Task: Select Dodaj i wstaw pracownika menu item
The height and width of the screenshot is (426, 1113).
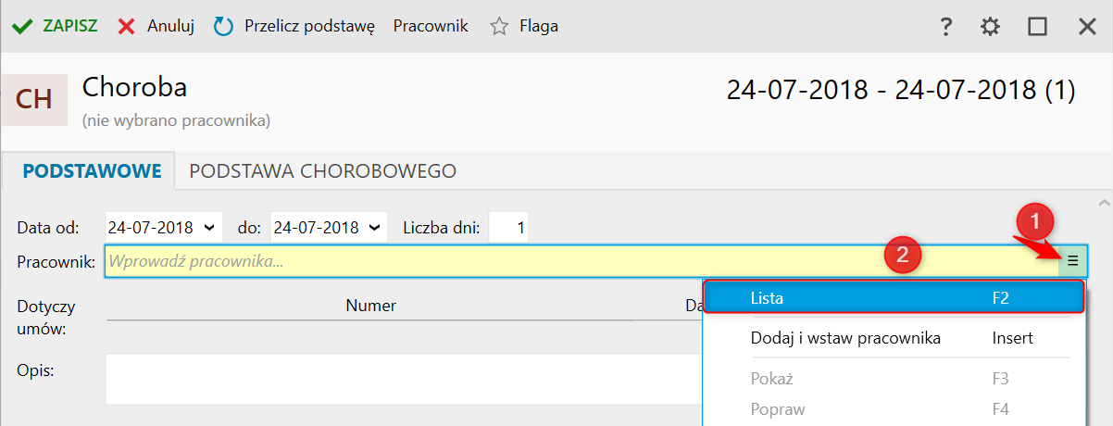Action: pos(845,338)
